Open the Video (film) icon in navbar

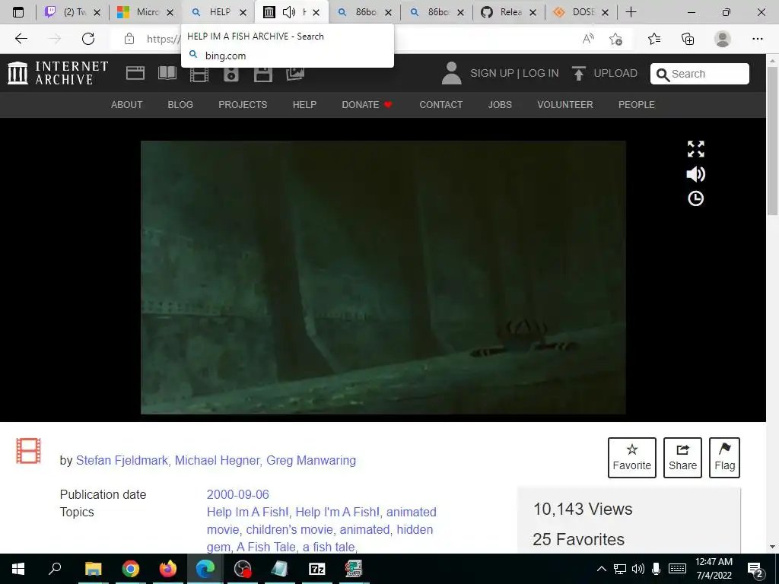click(x=199, y=74)
